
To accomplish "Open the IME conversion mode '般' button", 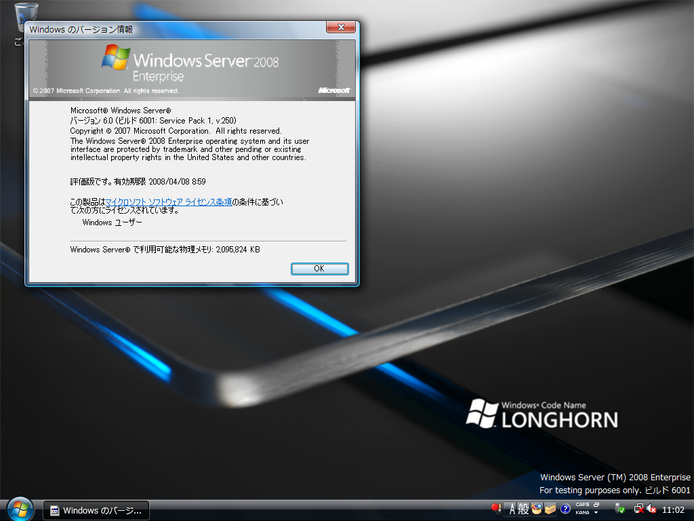I will (x=524, y=509).
